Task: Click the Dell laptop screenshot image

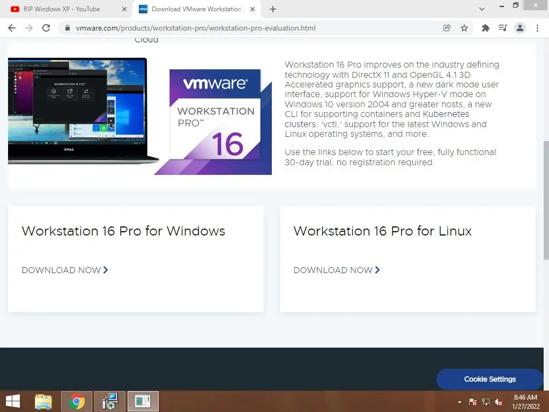Action: point(80,111)
